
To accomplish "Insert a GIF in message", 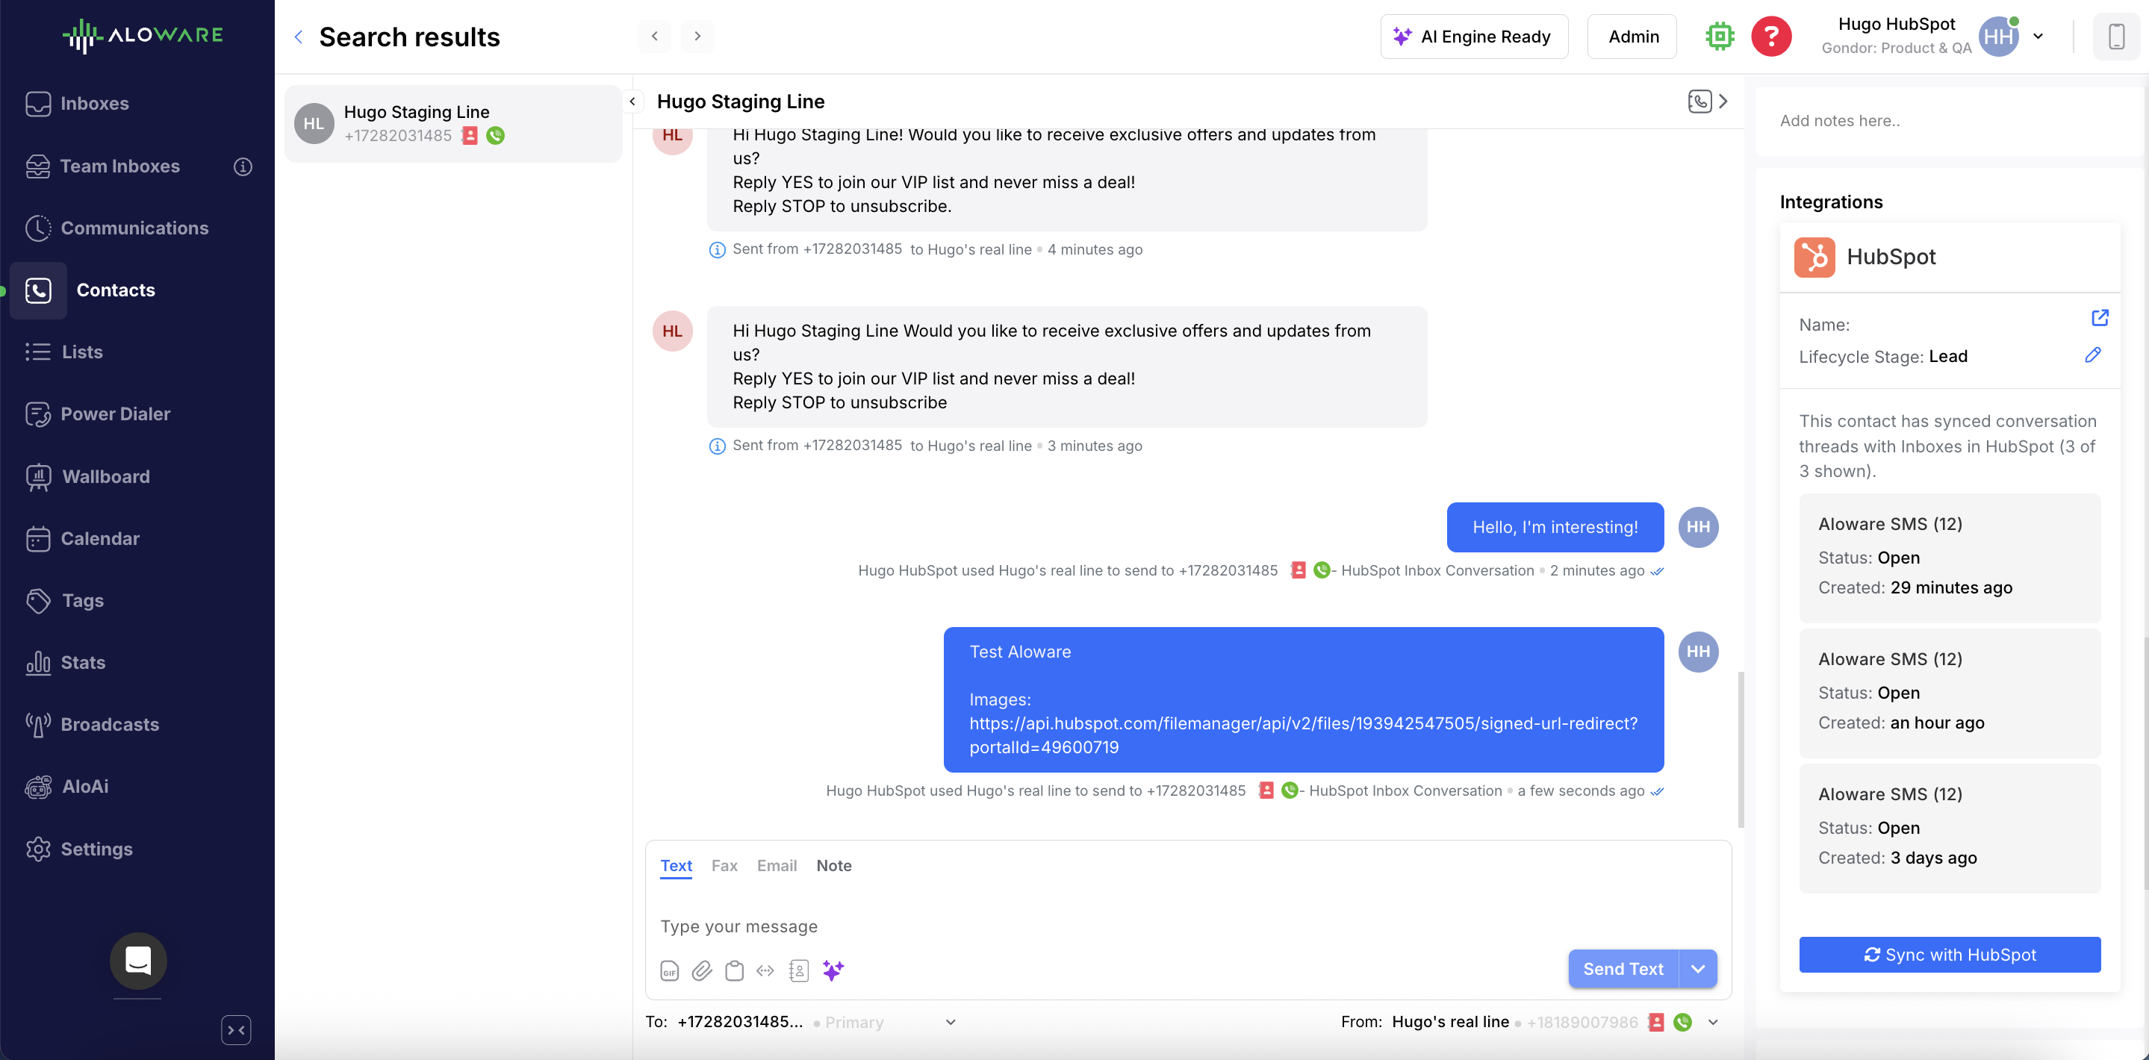I will [669, 970].
